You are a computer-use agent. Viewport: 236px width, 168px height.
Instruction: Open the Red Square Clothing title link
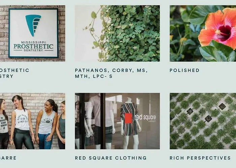point(111,158)
